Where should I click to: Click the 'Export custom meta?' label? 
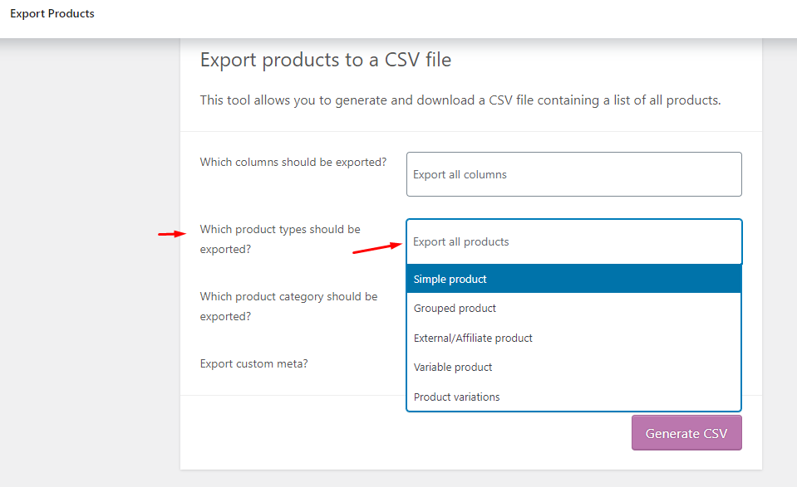(x=253, y=363)
